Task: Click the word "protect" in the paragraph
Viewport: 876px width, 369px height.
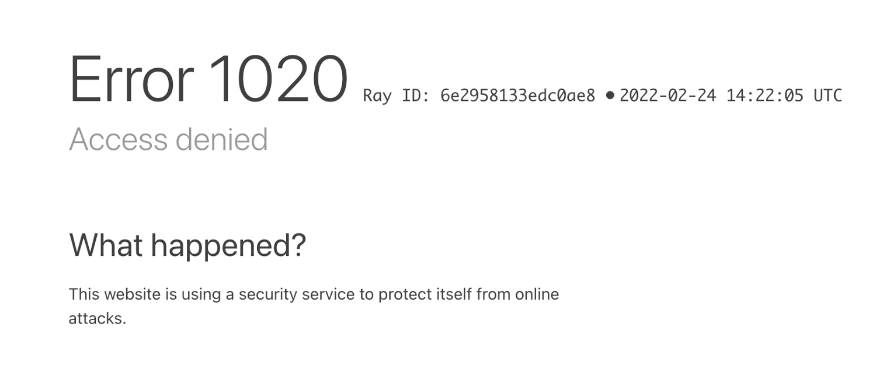Action: pos(402,294)
